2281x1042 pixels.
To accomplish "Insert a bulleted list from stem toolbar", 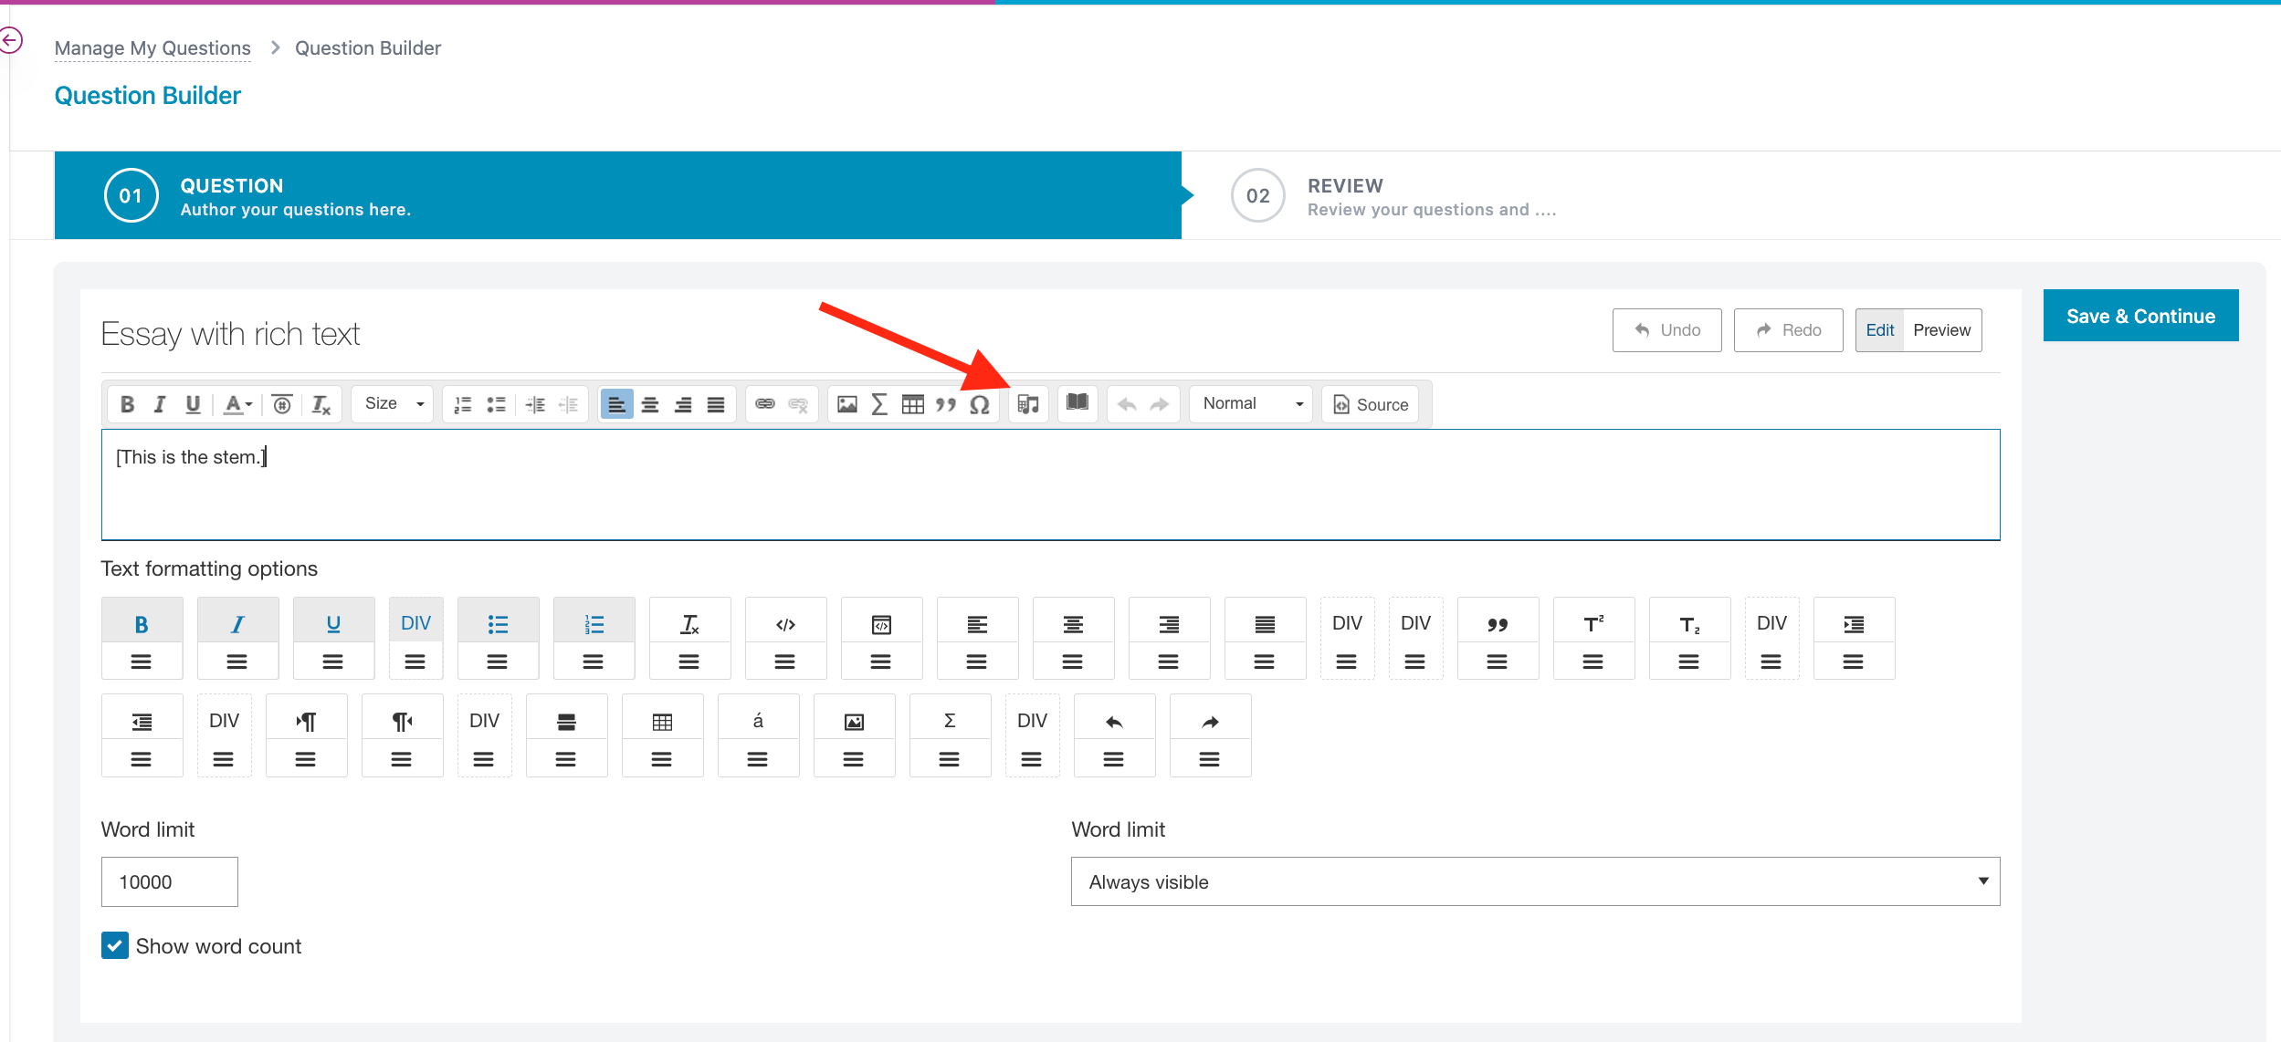I will pos(496,404).
